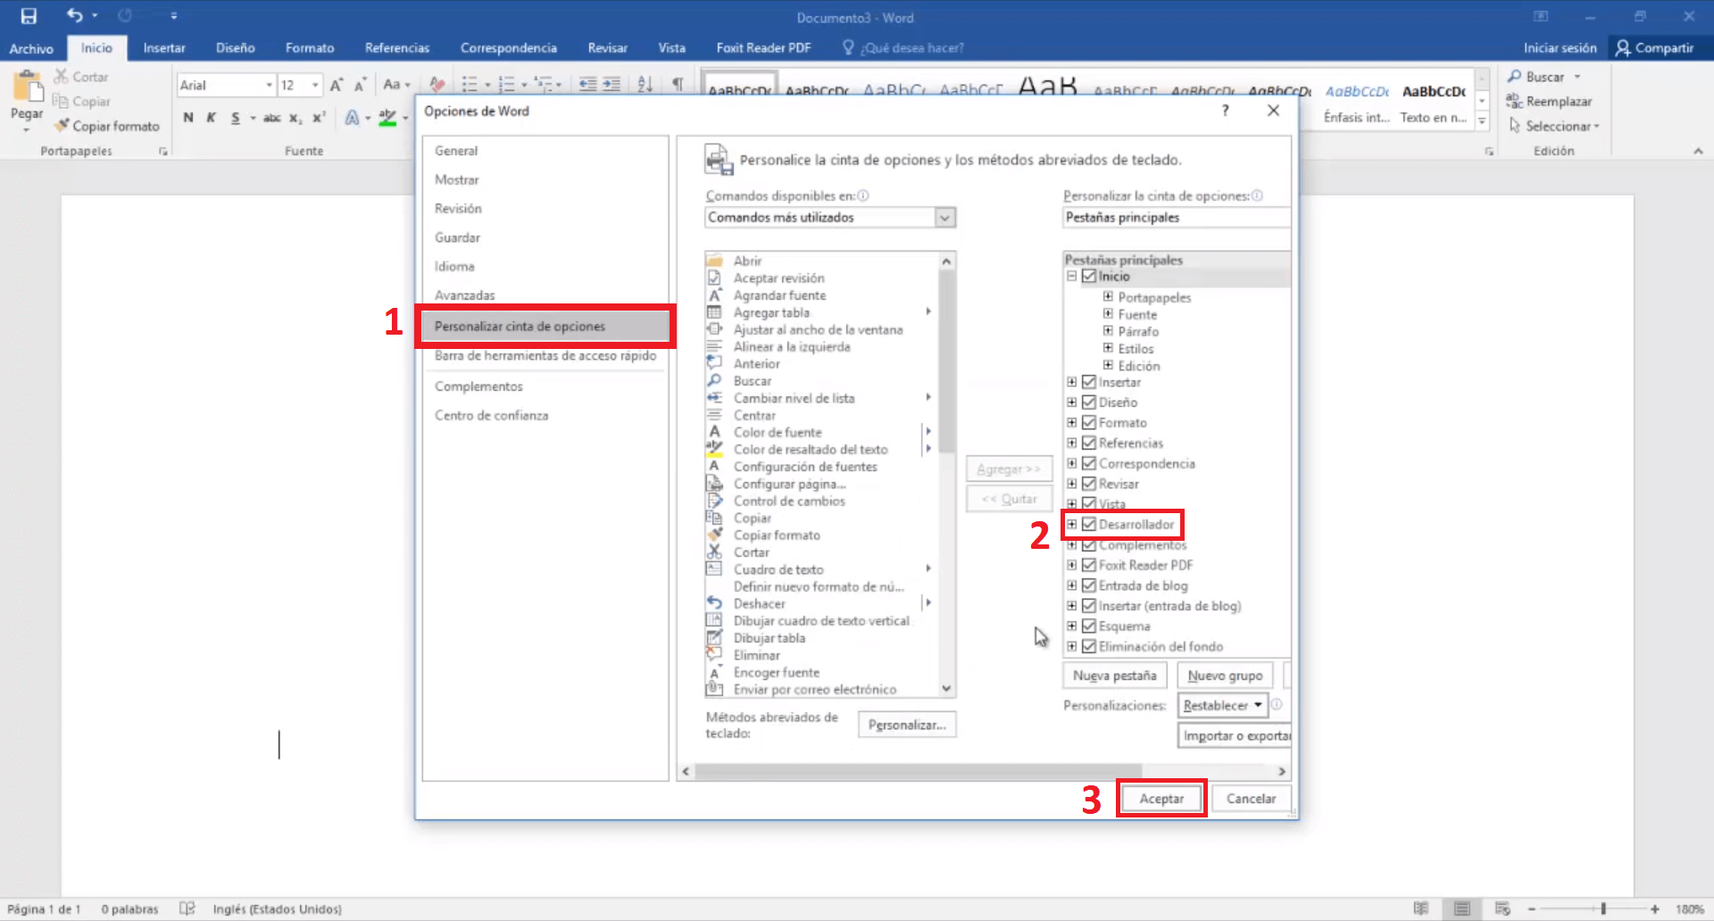Click the Sort A-Z icon

point(645,84)
